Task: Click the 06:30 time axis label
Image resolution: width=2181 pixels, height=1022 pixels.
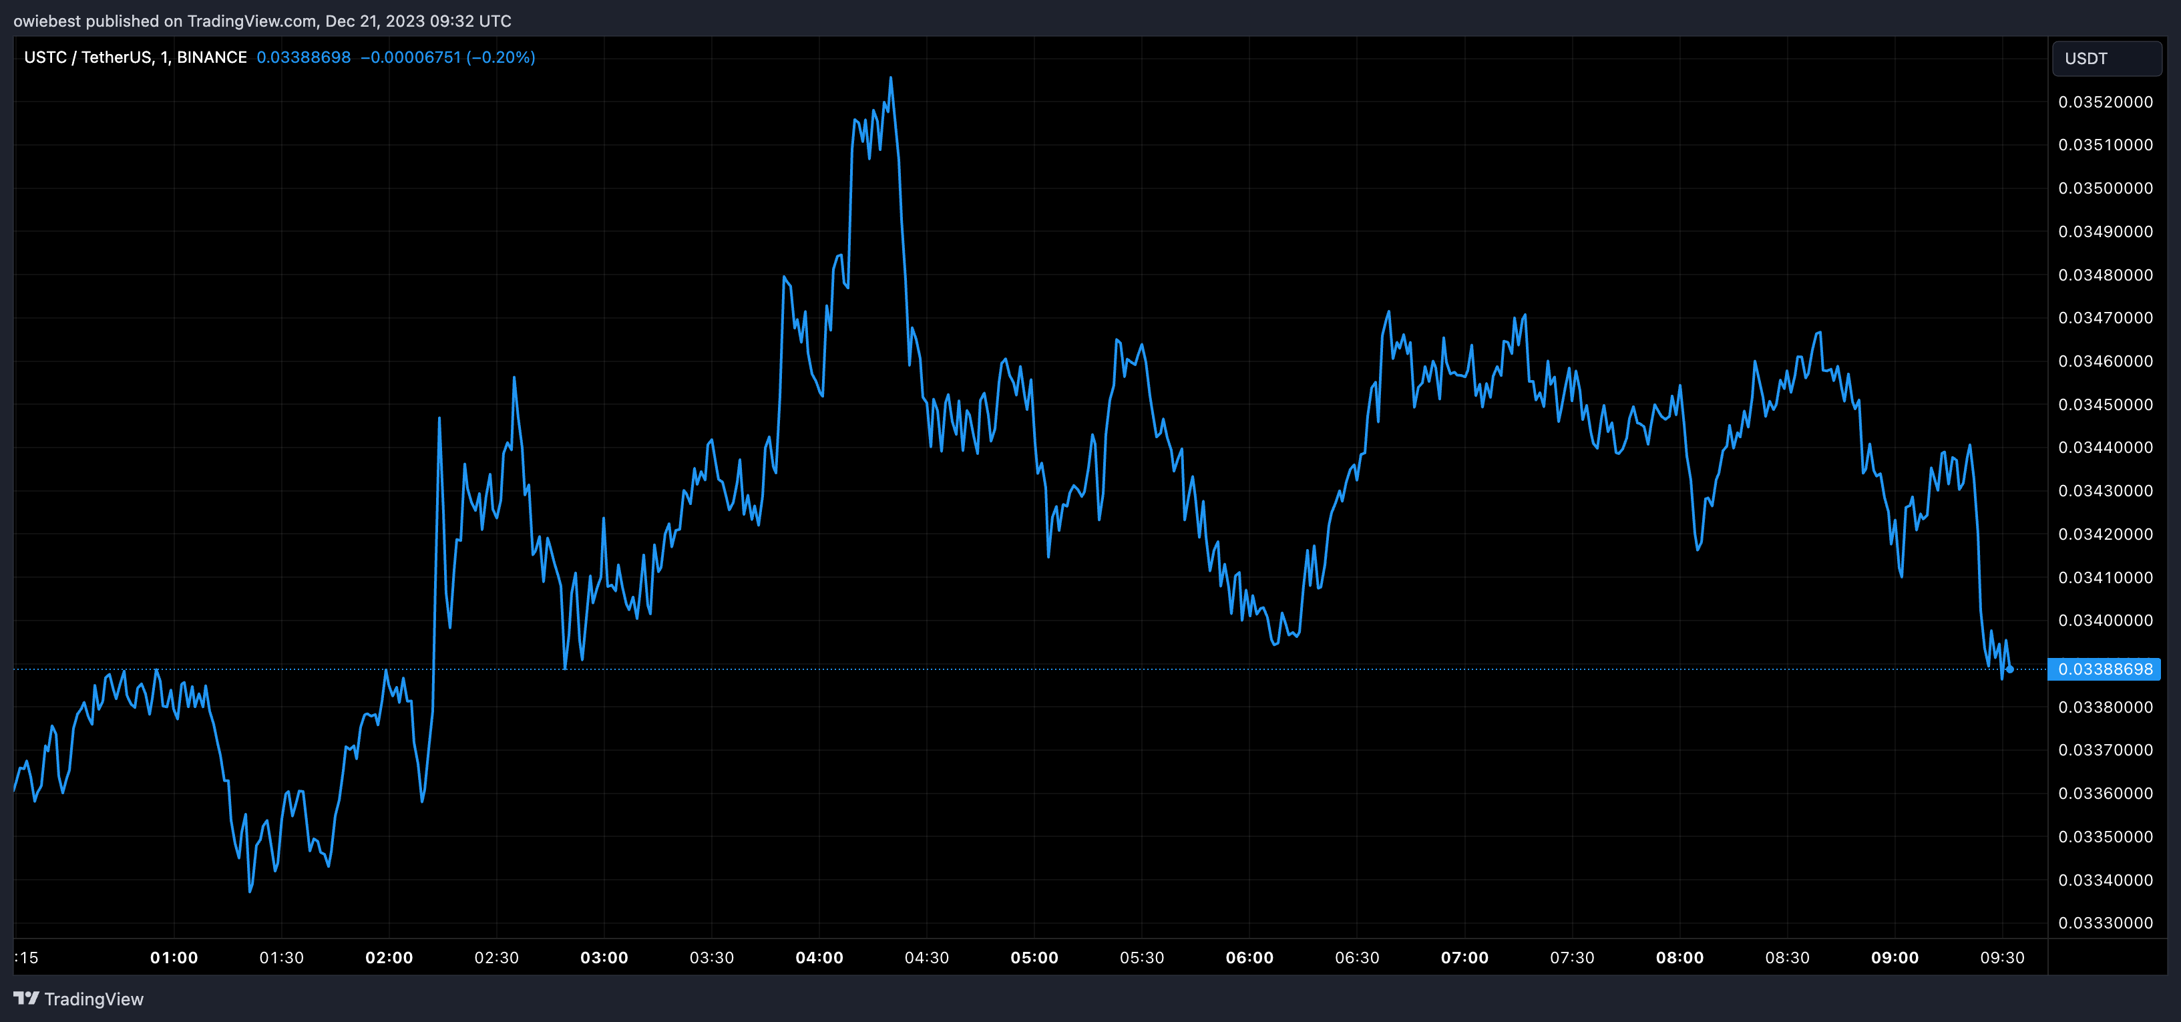Action: point(1356,958)
